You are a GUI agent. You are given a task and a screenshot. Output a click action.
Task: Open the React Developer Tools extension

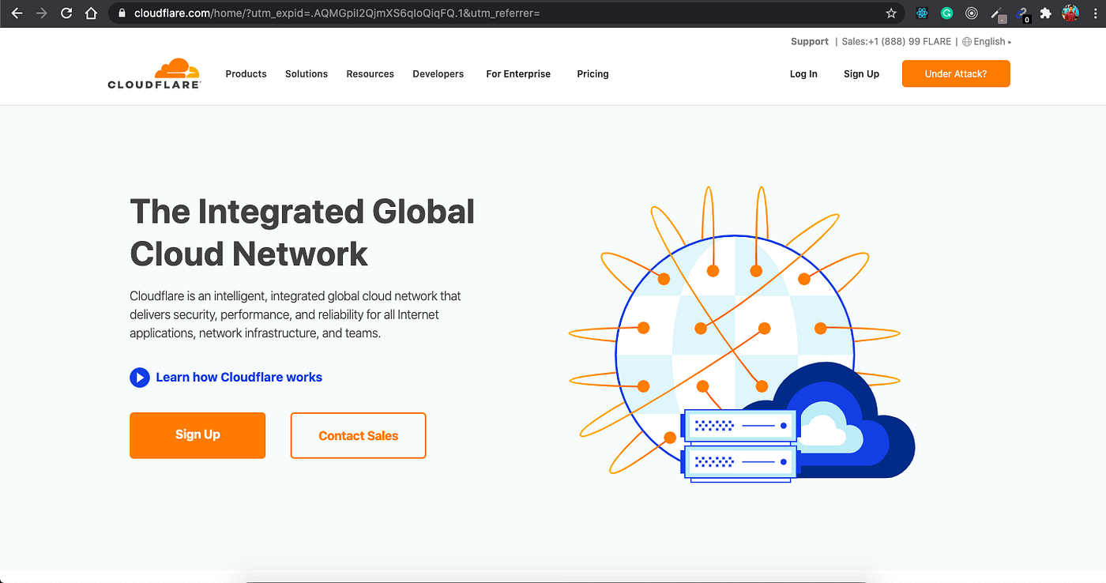point(921,13)
